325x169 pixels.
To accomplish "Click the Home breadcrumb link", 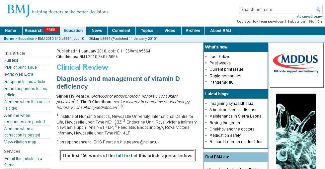I will click(x=9, y=39).
